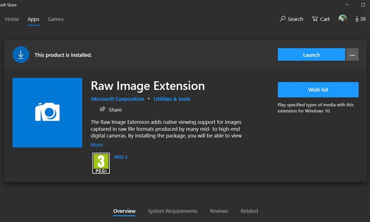The height and width of the screenshot is (222, 370).
Task: Click the Share arrow icon
Action: pos(103,109)
